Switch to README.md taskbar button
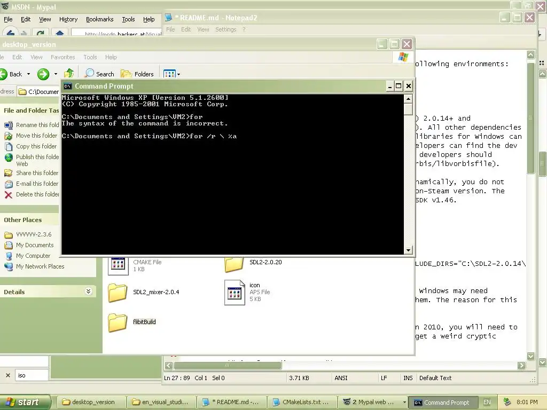 (232, 402)
